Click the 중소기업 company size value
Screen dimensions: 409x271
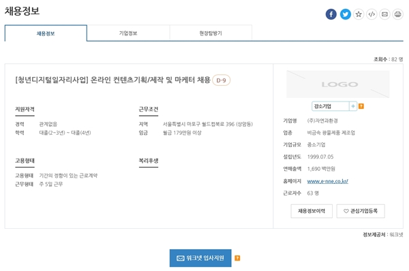[x=316, y=144]
